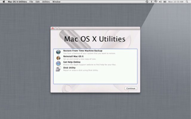This screenshot has height=119, width=191.
Task: Click the Safari icon for Get Help Online
Action: [58, 63]
